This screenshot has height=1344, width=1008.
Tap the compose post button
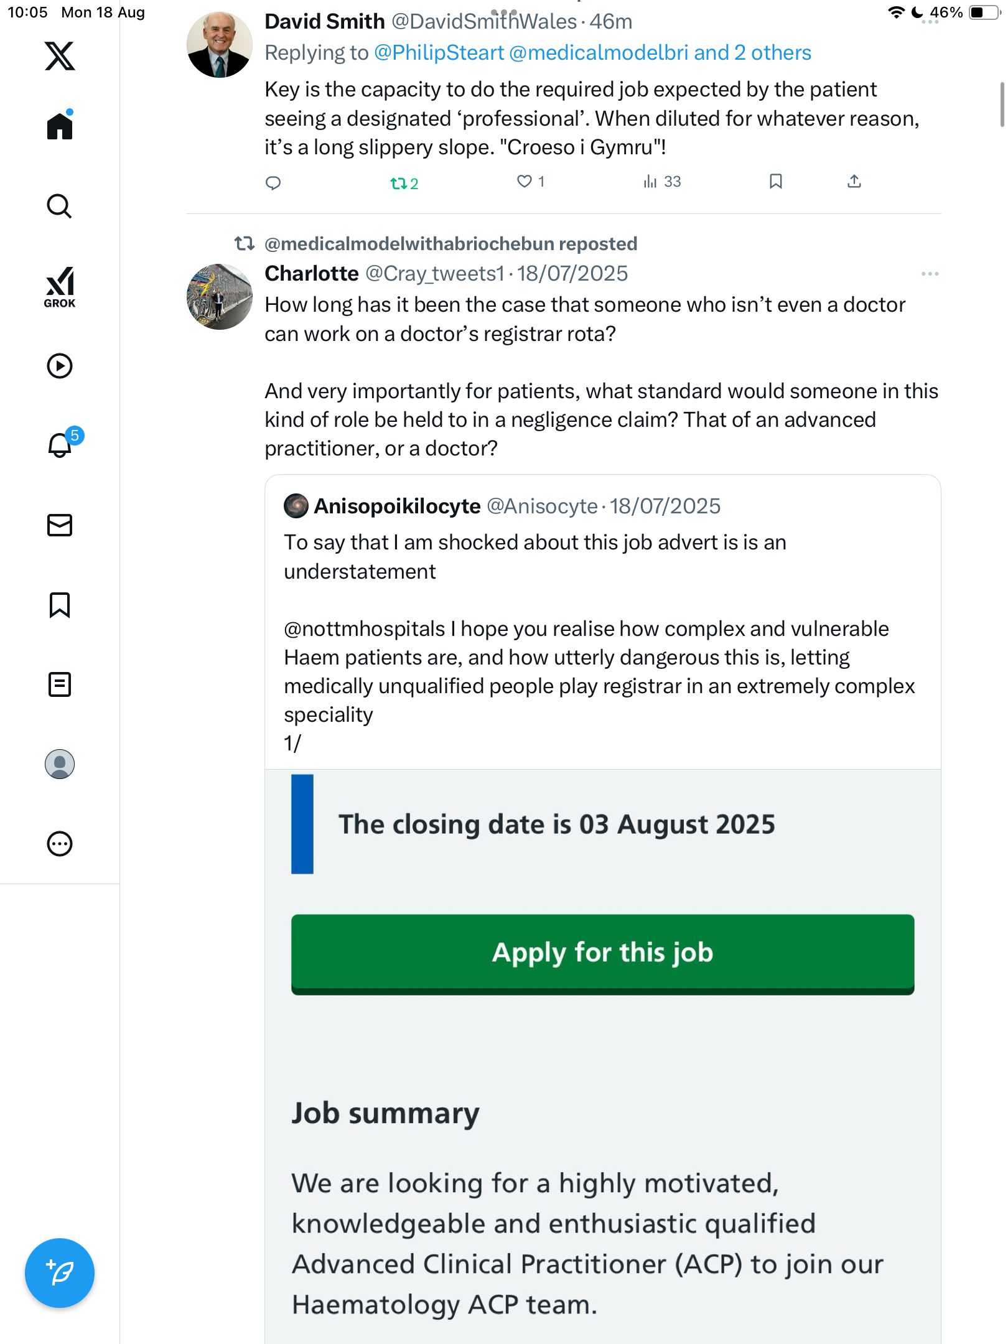coord(60,1273)
